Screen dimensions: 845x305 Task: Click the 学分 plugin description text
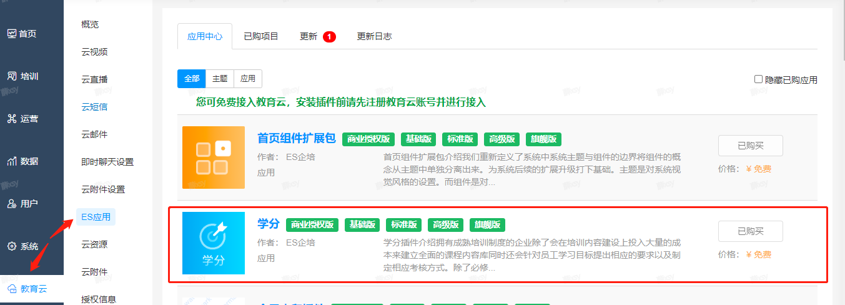coord(531,255)
